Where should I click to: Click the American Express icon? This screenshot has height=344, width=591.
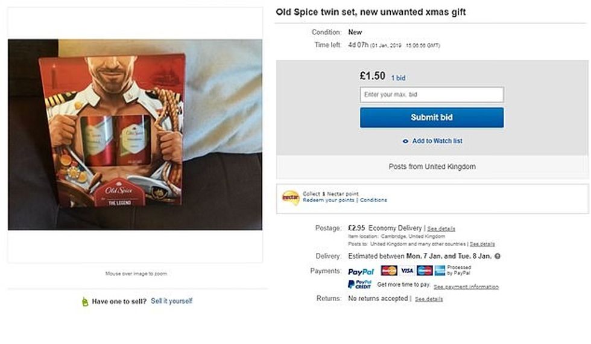click(x=440, y=270)
